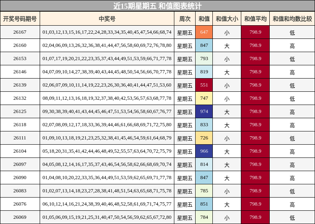This screenshot has height=224, width=315.
Task: Select the 周次 column header
Action: [x=185, y=19]
